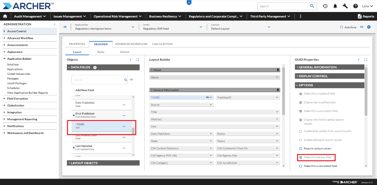Toggle Make this a searchable field checkbox
Screen dimensions: 377x185
[301, 111]
